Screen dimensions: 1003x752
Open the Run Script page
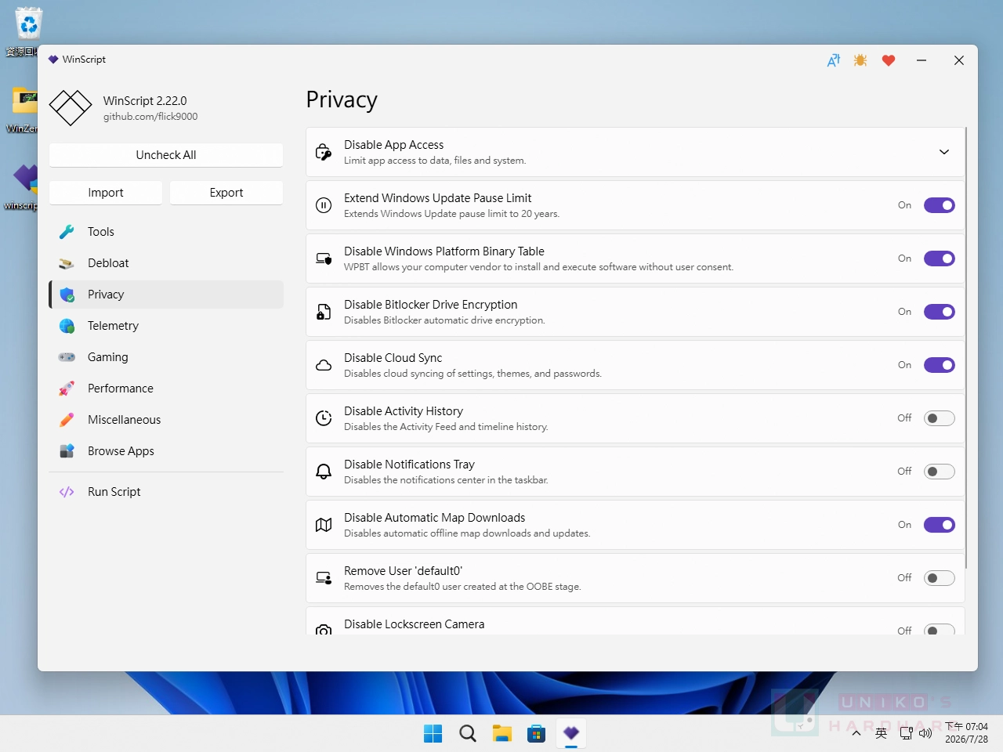pyautogui.click(x=166, y=492)
